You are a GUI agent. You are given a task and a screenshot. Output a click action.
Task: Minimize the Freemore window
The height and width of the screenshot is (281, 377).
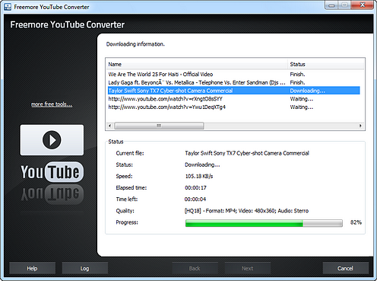(331, 5)
